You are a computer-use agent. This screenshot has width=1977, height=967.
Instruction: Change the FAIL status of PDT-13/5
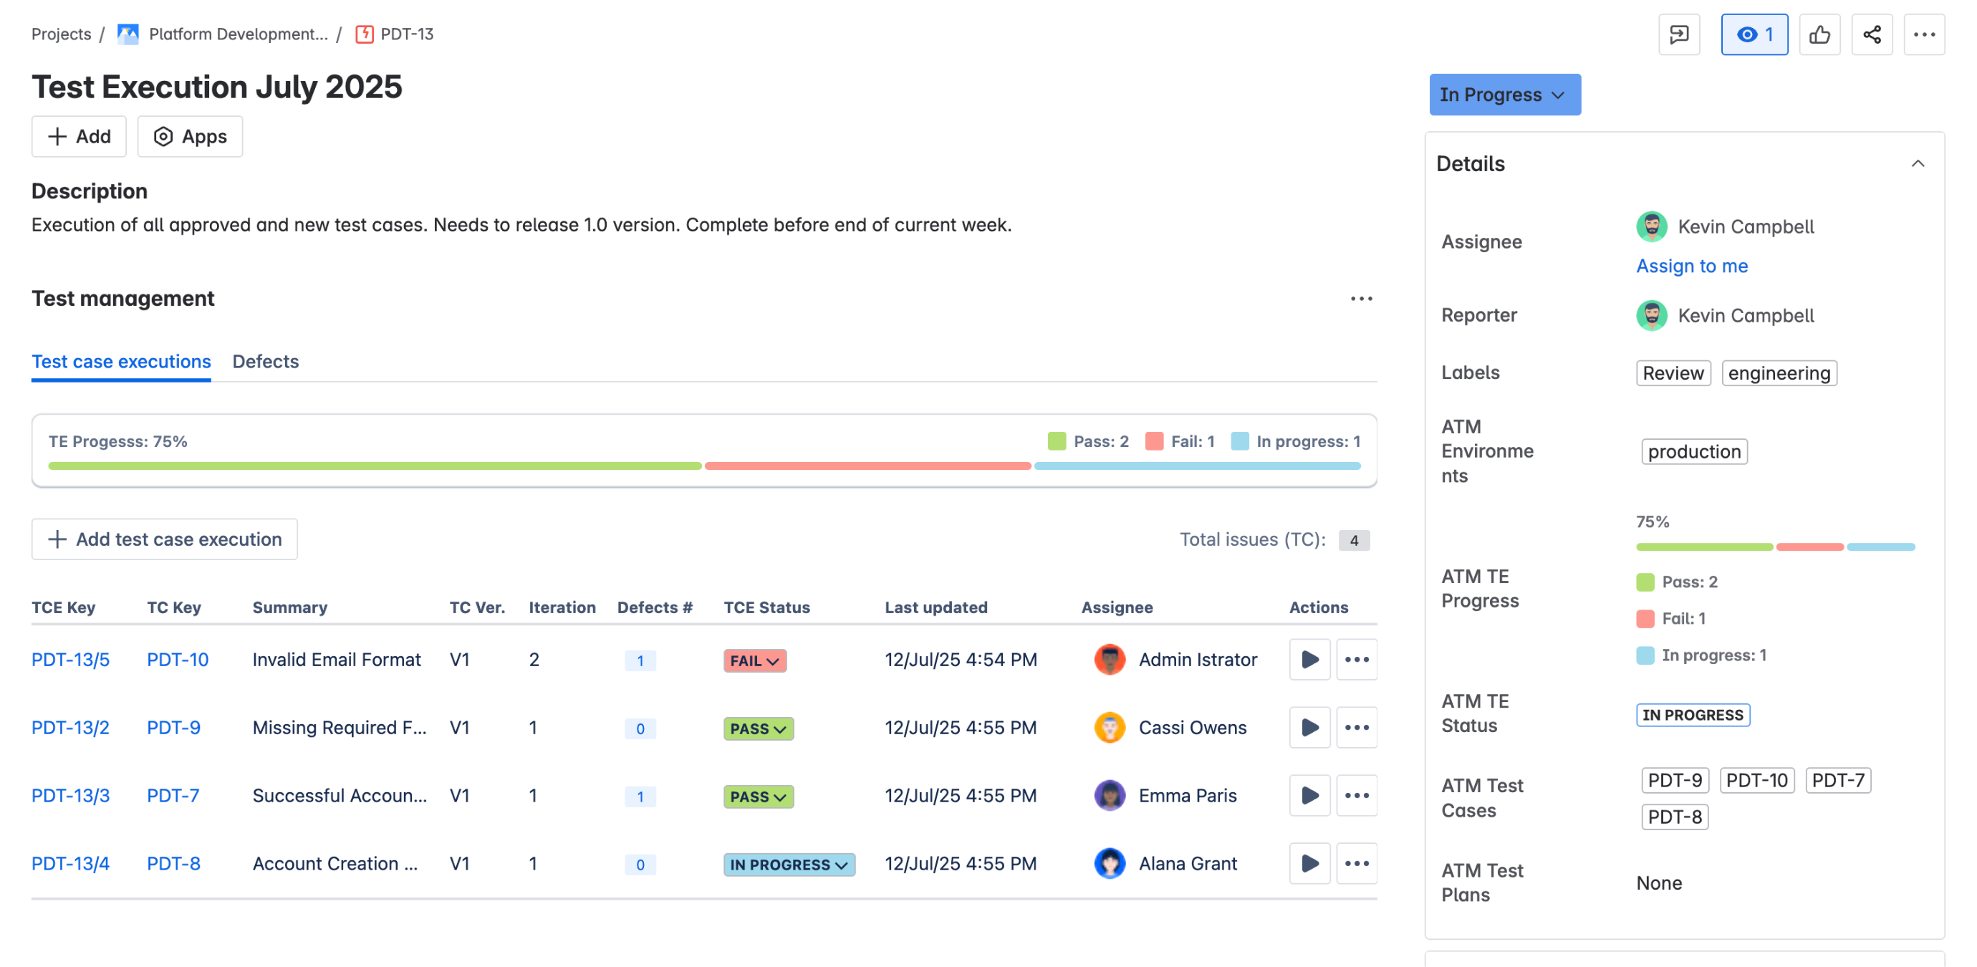(x=754, y=660)
